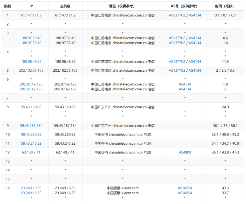
Task: Click the region text in hop 9 row
Action: pos(123,126)
